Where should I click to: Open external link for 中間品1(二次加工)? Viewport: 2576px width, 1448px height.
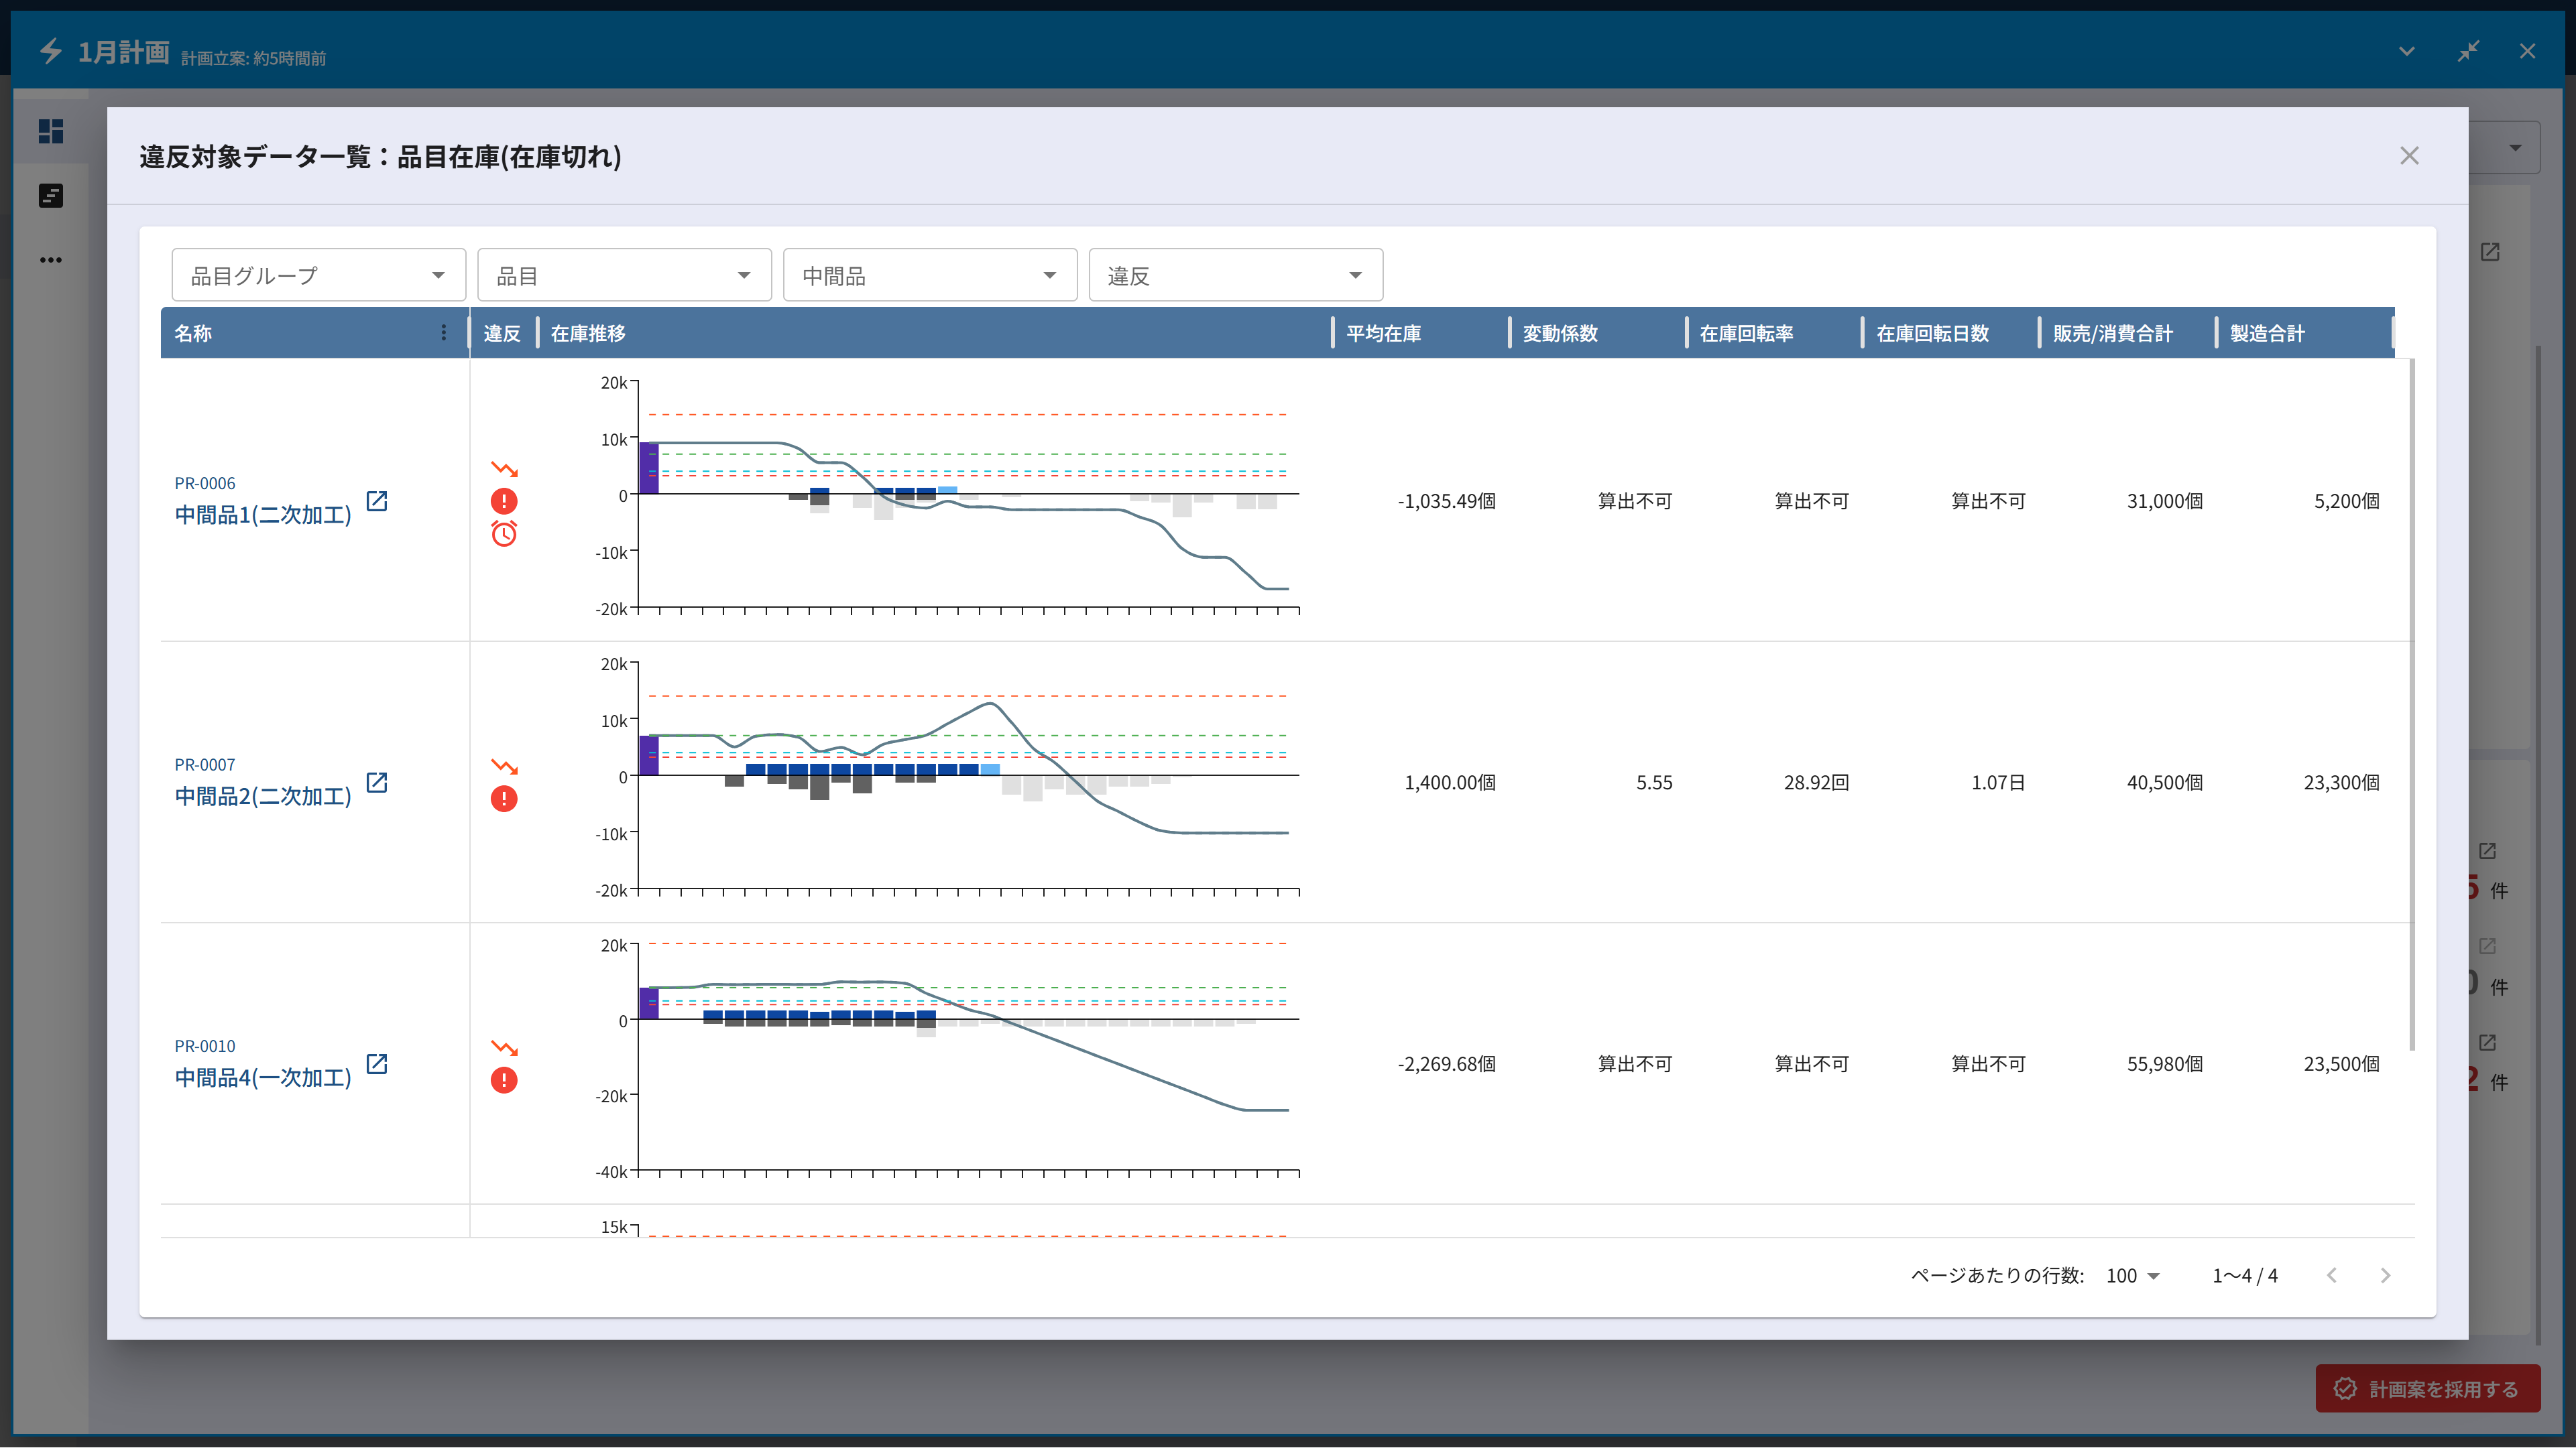pyautogui.click(x=377, y=501)
